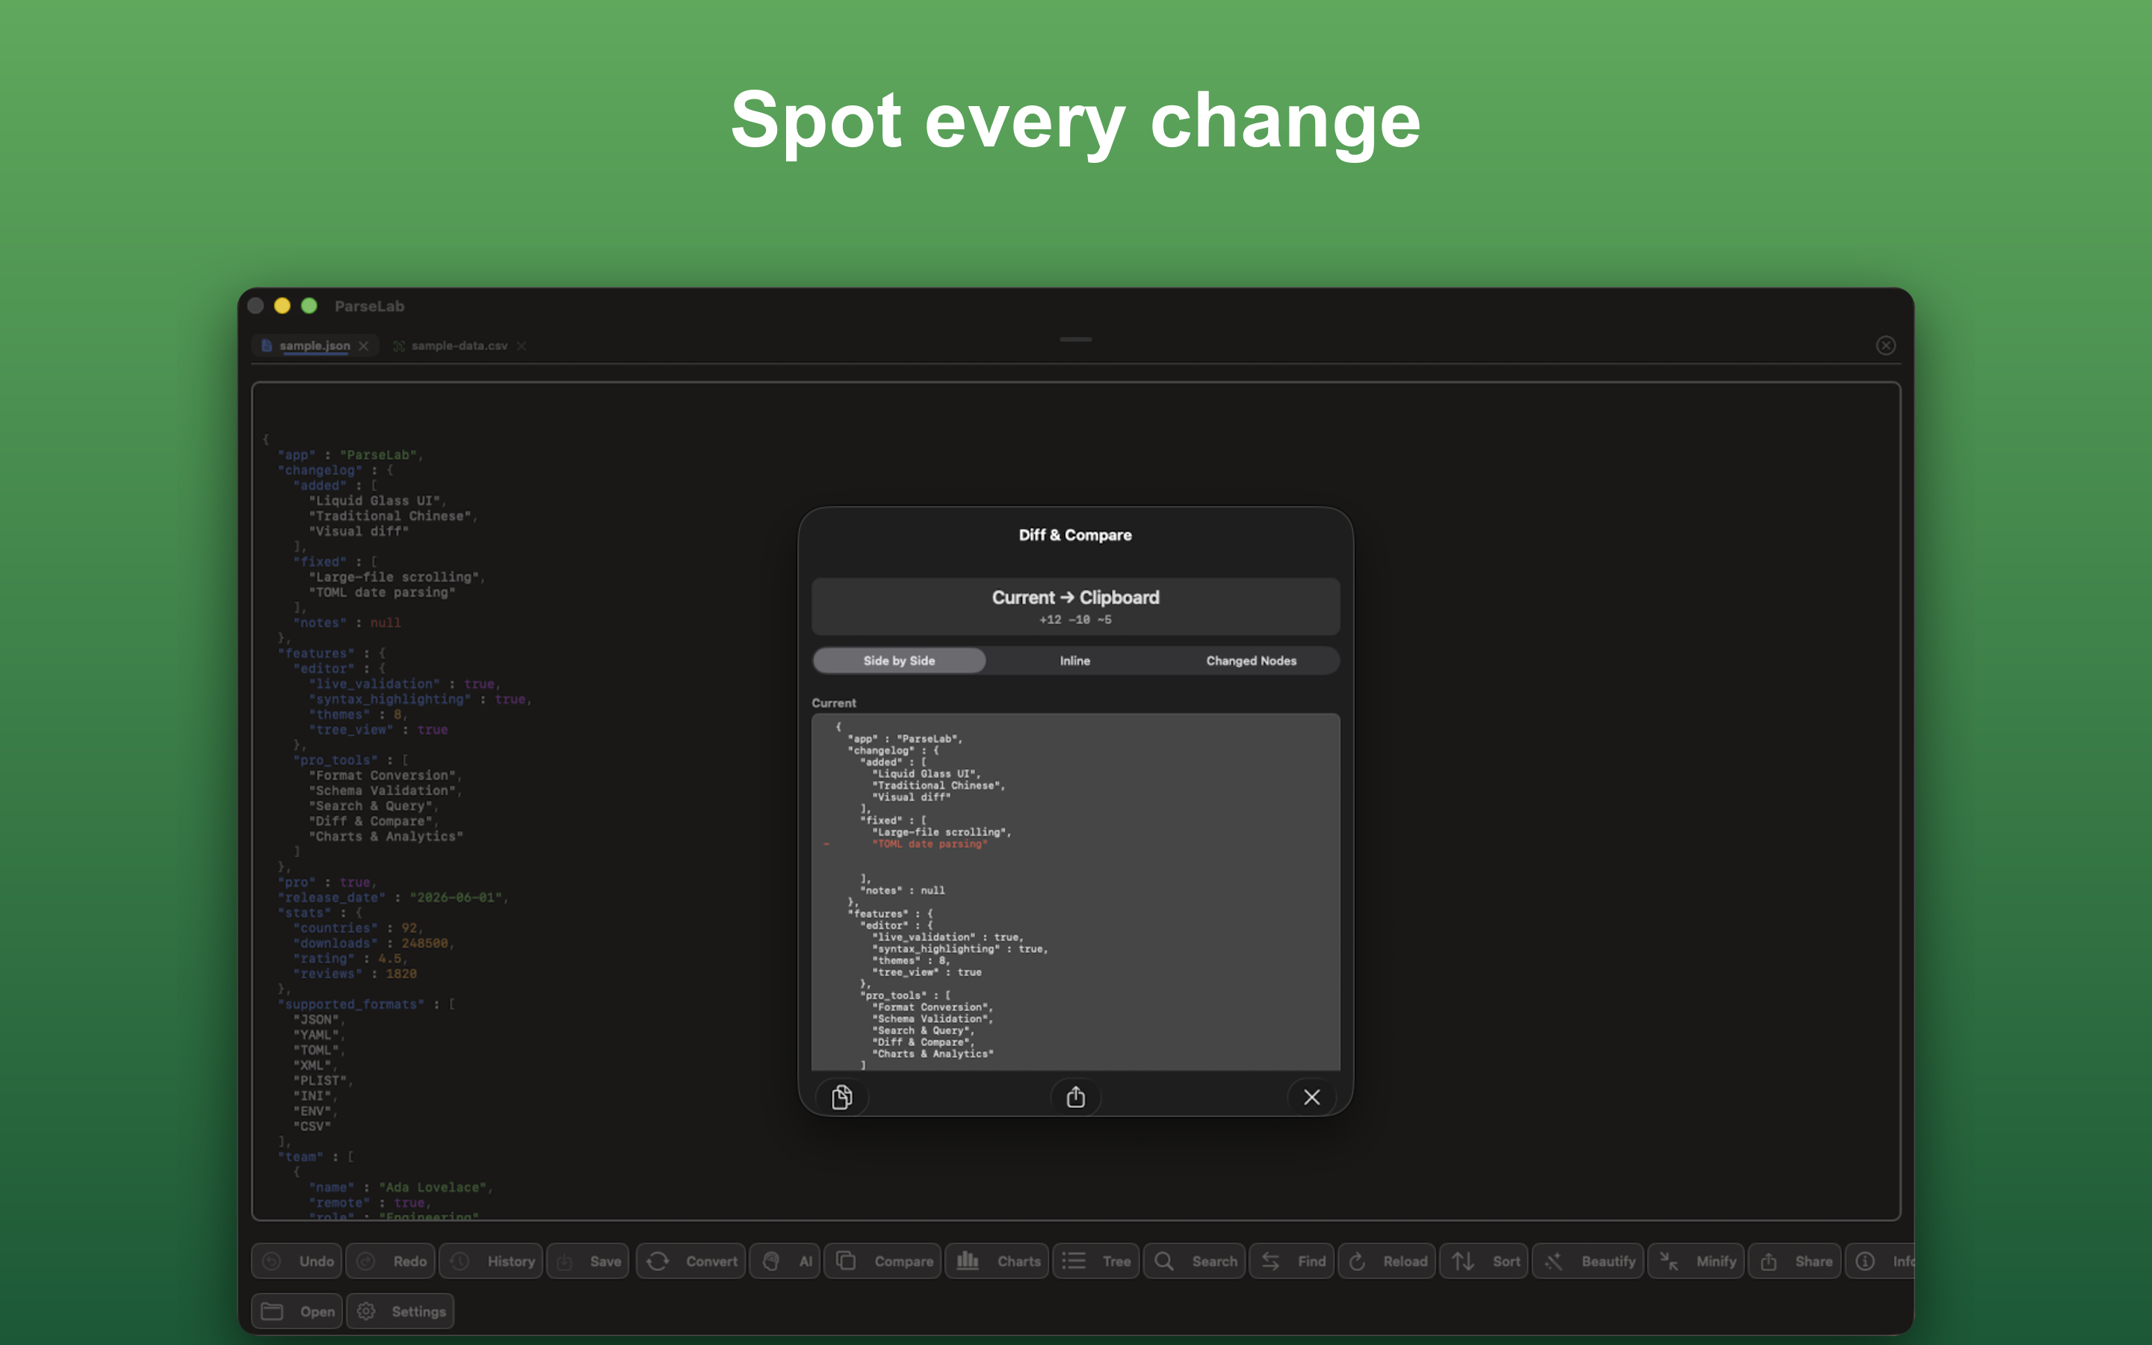Share the document from toolbar
2152x1345 pixels.
pyautogui.click(x=1795, y=1261)
